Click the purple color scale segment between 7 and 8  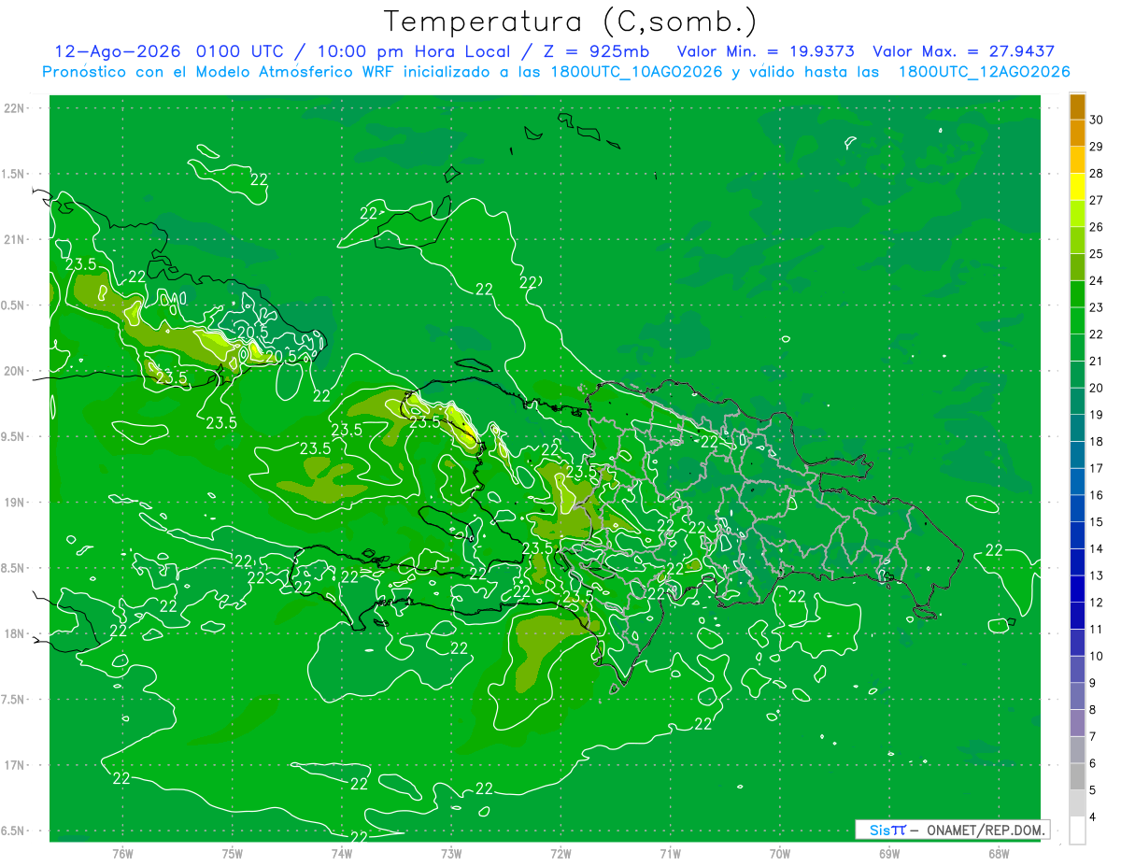pos(1077,723)
